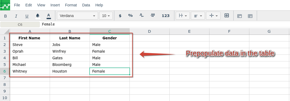Toggle bold formatting in toolbar
Screen dimensions: 290x101
click(x=5, y=16)
